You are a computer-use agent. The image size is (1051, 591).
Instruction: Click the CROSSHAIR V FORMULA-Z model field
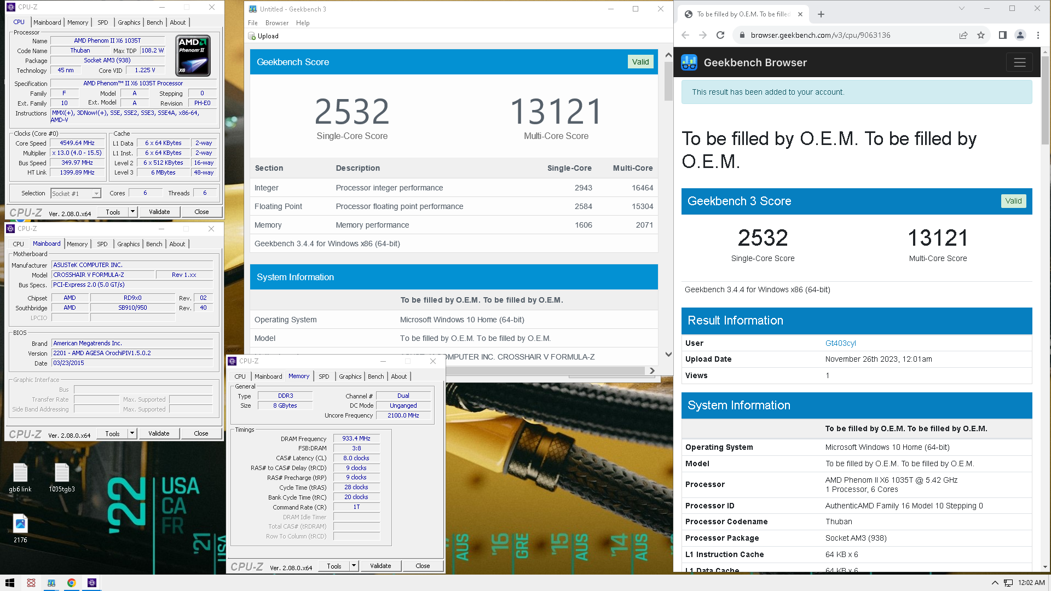pyautogui.click(x=103, y=275)
